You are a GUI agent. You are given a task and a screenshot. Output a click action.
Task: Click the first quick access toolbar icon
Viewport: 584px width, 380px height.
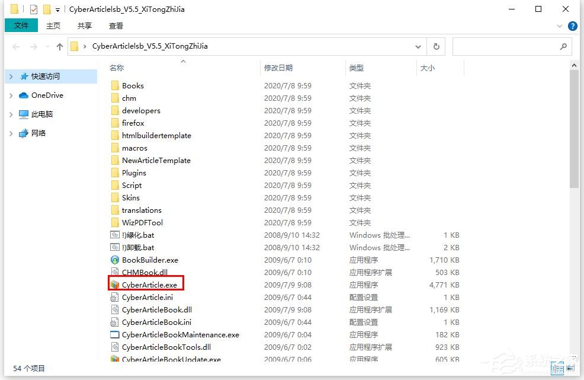[14, 9]
